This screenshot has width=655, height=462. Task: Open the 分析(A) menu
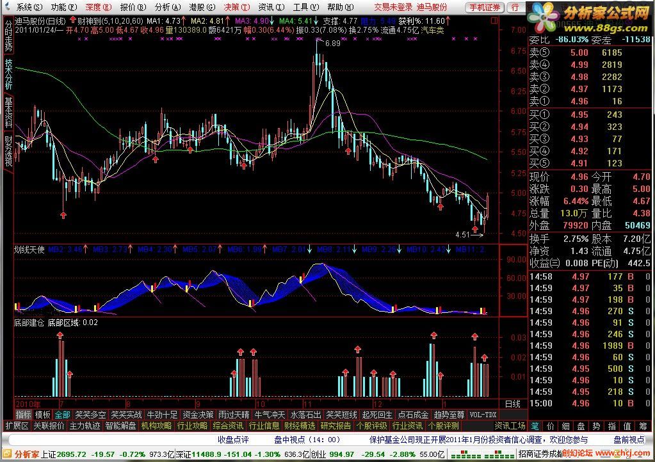pos(168,7)
